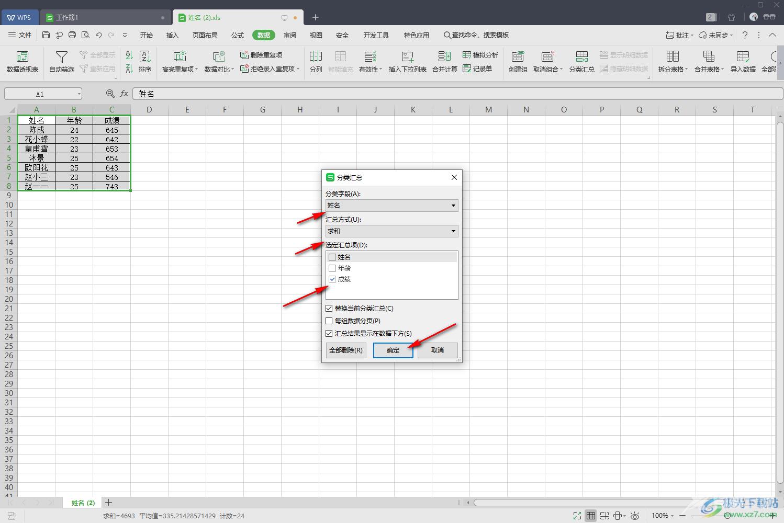Click Subtotal (分类汇总) ribbon icon
Viewport: 784px width, 523px height.
click(581, 61)
